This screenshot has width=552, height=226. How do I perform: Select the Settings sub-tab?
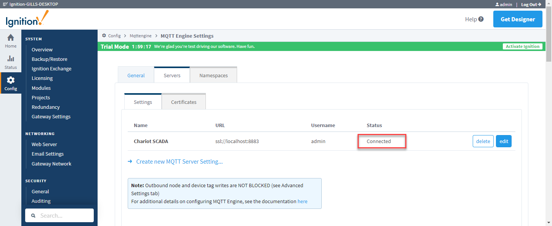(143, 102)
